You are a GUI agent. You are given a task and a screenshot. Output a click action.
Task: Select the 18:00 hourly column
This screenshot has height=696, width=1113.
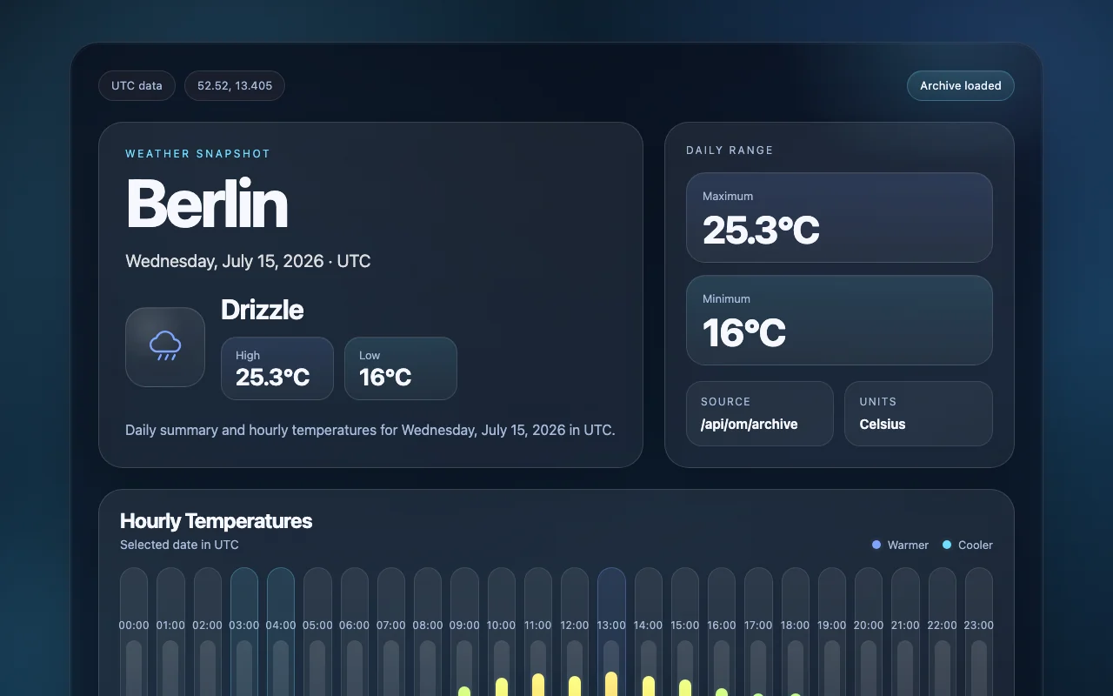(796, 632)
